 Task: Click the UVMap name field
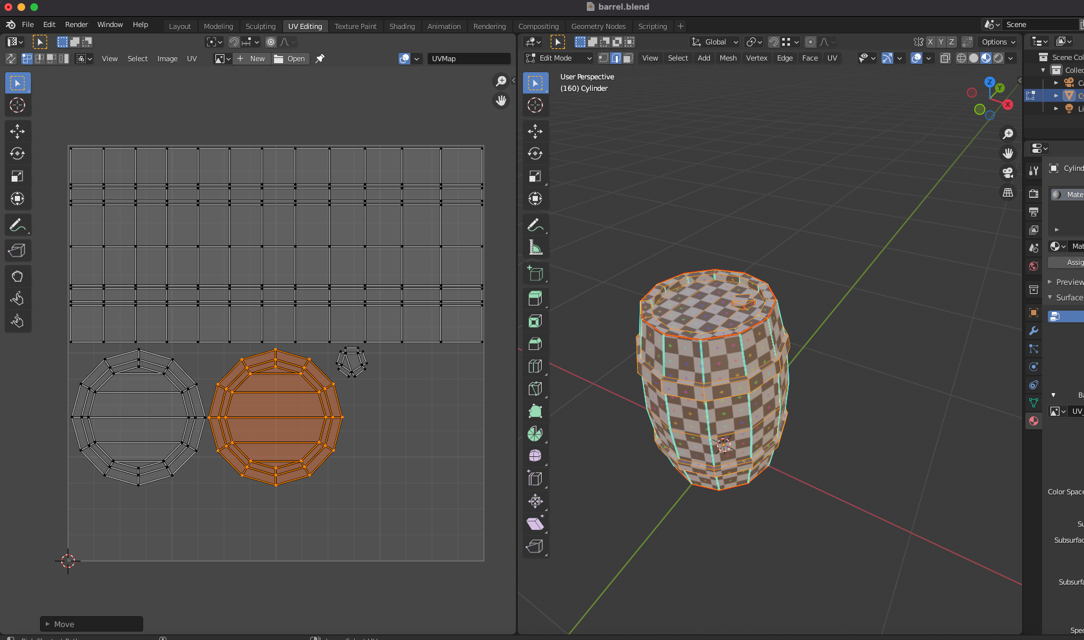point(468,59)
